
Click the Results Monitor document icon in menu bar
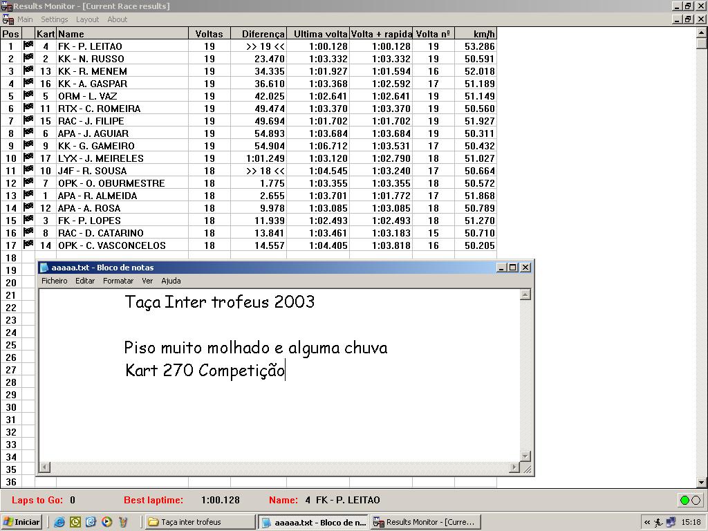[8, 19]
